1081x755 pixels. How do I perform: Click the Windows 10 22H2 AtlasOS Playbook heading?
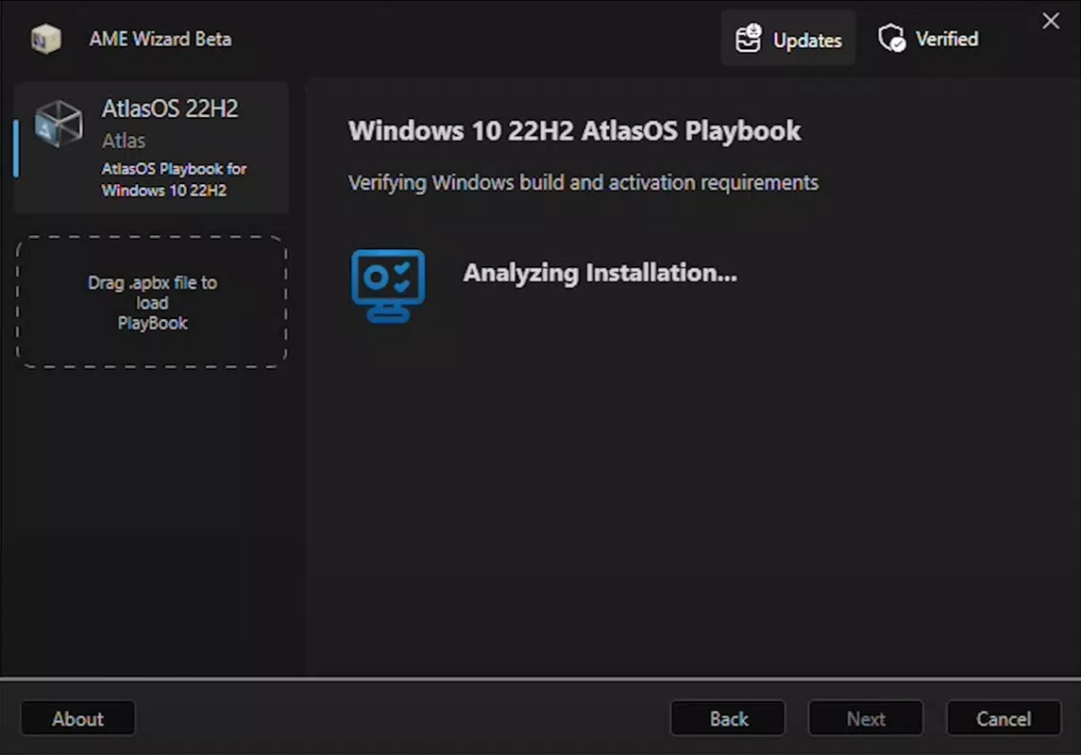[x=574, y=130]
